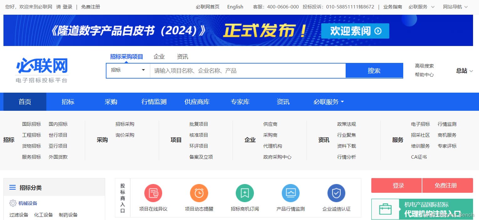
Task: Expand 必联服务 in the blue navigation bar
Action: 329,102
